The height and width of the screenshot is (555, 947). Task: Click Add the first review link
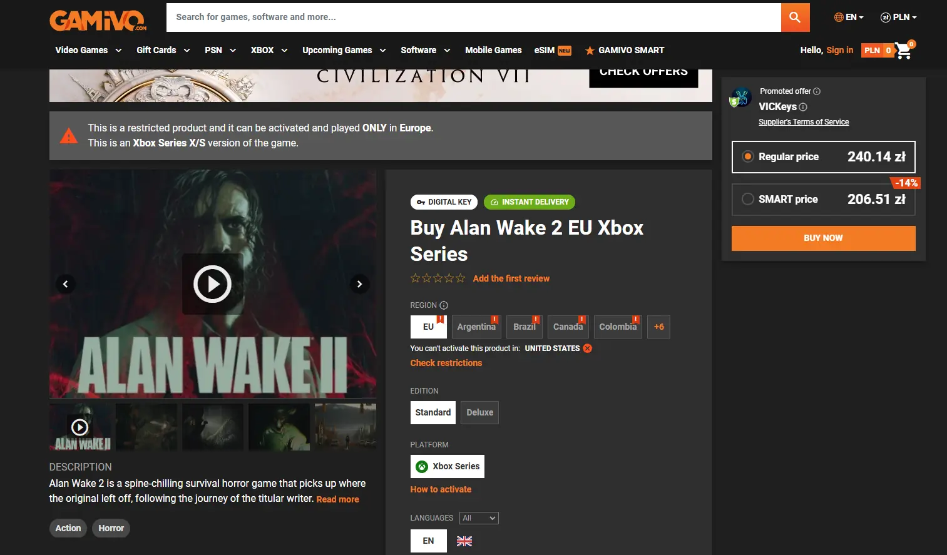(x=511, y=278)
